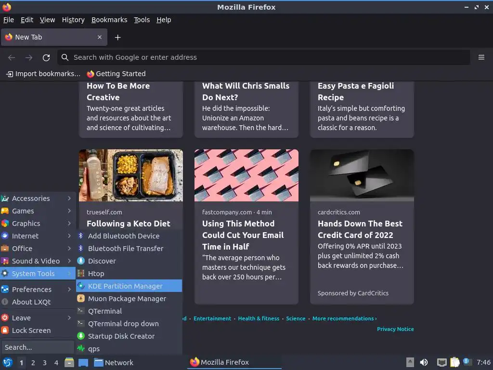The width and height of the screenshot is (493, 370).
Task: Expand the Preferences submenu arrow
Action: point(69,289)
